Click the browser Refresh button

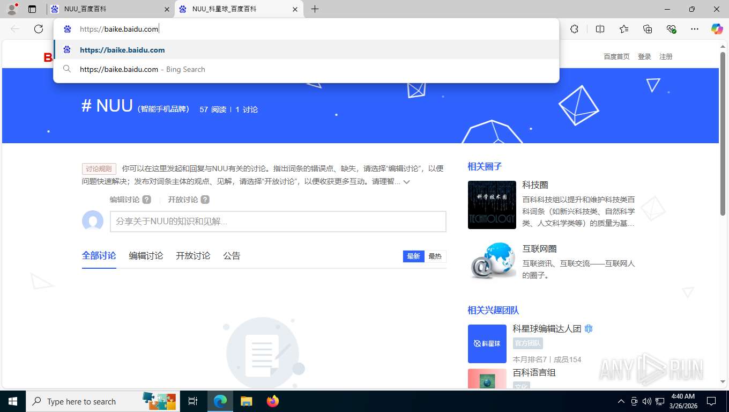[39, 29]
